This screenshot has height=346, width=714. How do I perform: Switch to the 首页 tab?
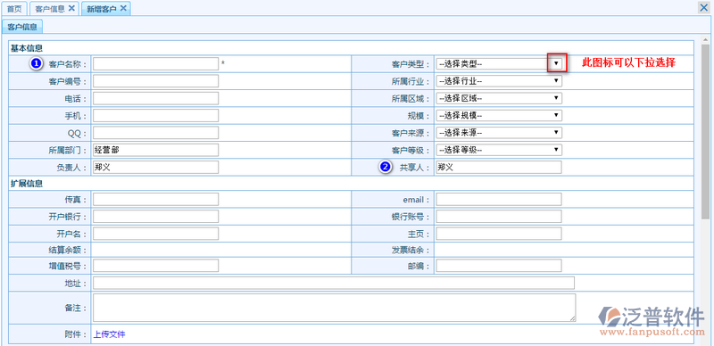coord(14,9)
